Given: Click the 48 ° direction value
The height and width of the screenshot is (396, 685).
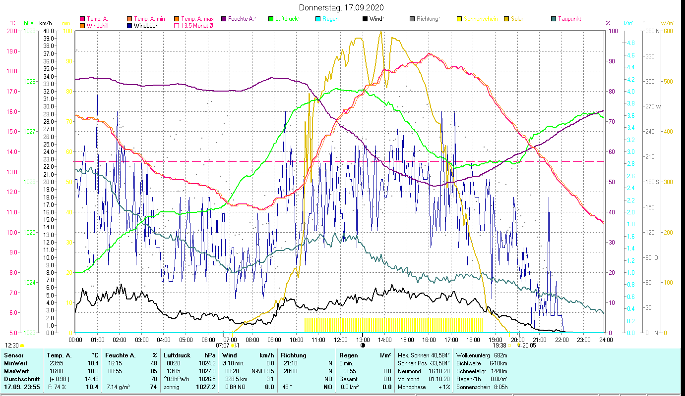Looking at the screenshot, I should [287, 387].
